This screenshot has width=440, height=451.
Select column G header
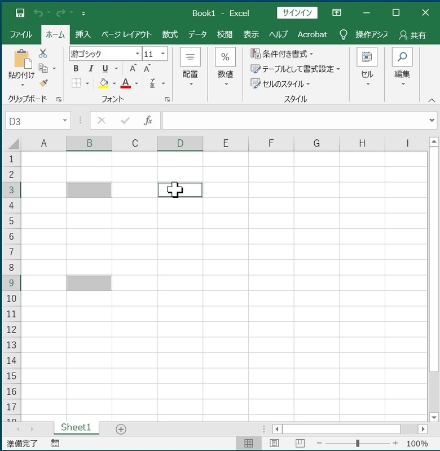click(x=316, y=143)
